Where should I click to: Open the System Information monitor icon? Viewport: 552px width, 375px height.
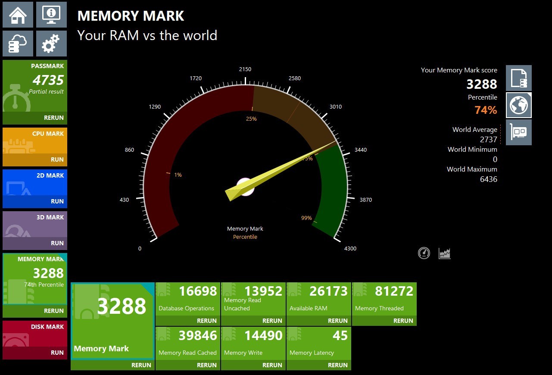pos(51,15)
